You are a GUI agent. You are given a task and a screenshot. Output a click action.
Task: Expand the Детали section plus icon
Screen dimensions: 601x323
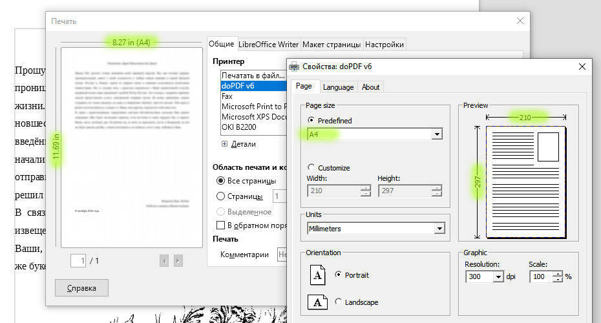tap(224, 144)
